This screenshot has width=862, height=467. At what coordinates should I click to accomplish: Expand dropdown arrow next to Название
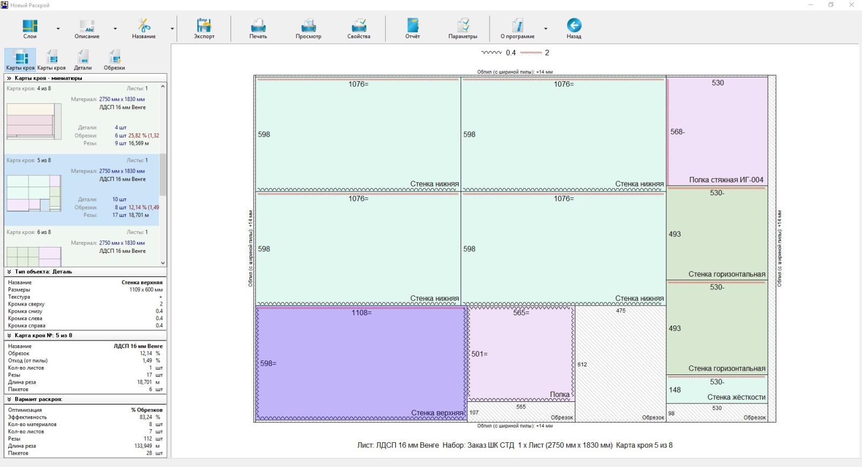tap(172, 29)
